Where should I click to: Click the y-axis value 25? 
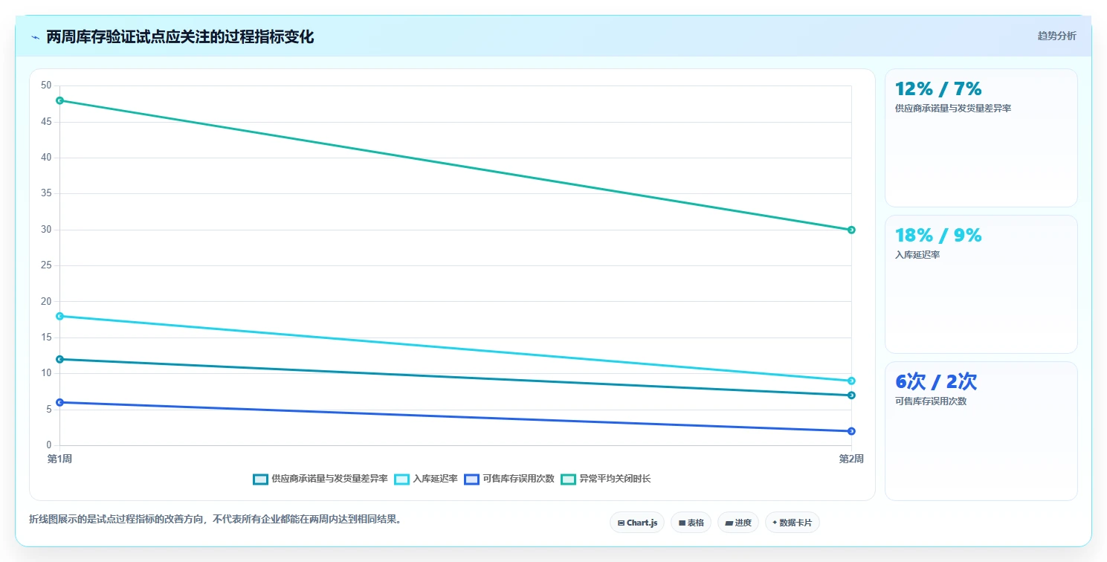(46, 265)
